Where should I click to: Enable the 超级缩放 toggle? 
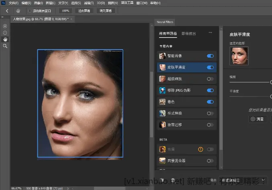coord(210,79)
